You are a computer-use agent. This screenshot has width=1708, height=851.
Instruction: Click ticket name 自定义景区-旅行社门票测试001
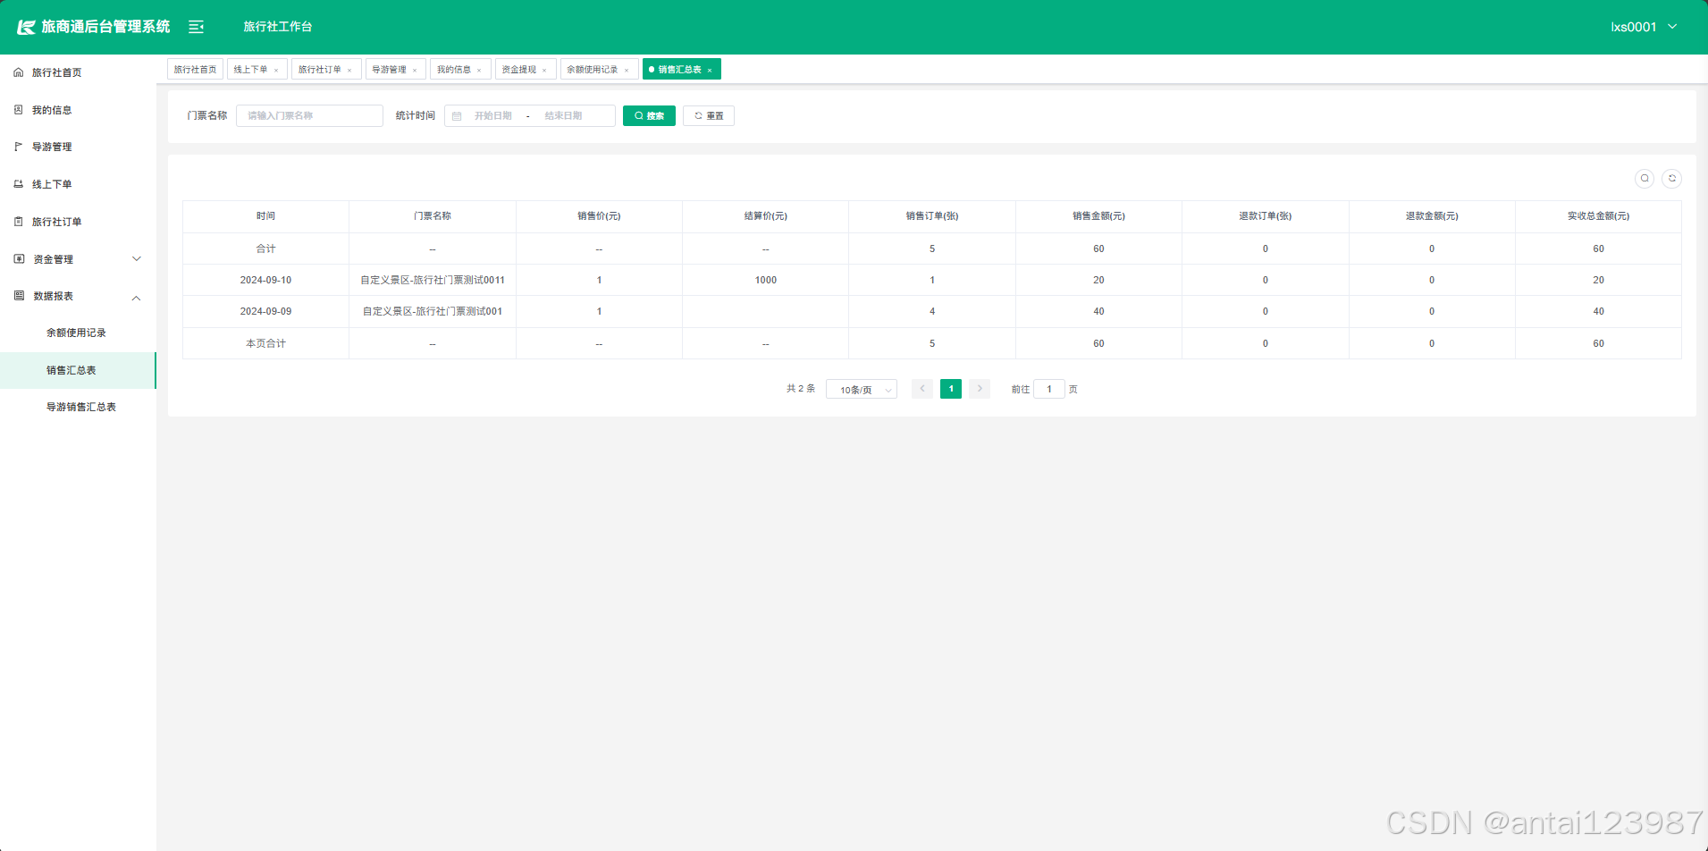433,311
